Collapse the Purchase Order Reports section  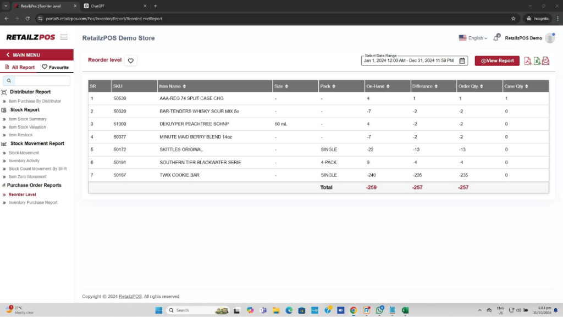[x=34, y=186]
